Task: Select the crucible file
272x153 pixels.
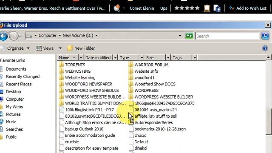Action: coord(69,142)
